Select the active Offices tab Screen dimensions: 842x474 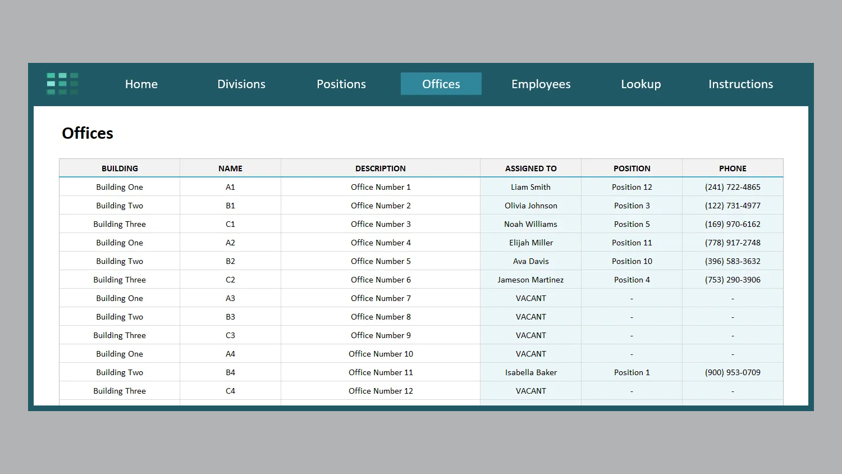pyautogui.click(x=441, y=84)
